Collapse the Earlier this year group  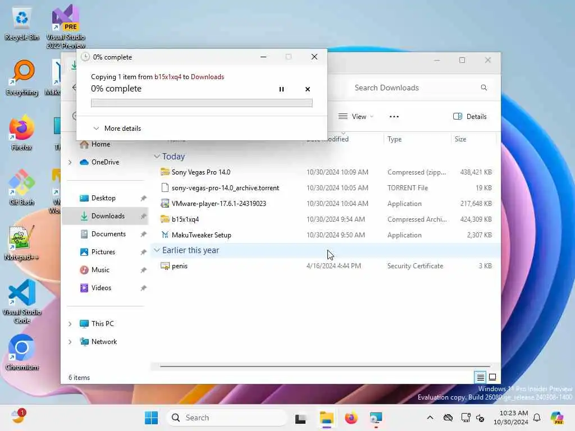click(x=157, y=250)
